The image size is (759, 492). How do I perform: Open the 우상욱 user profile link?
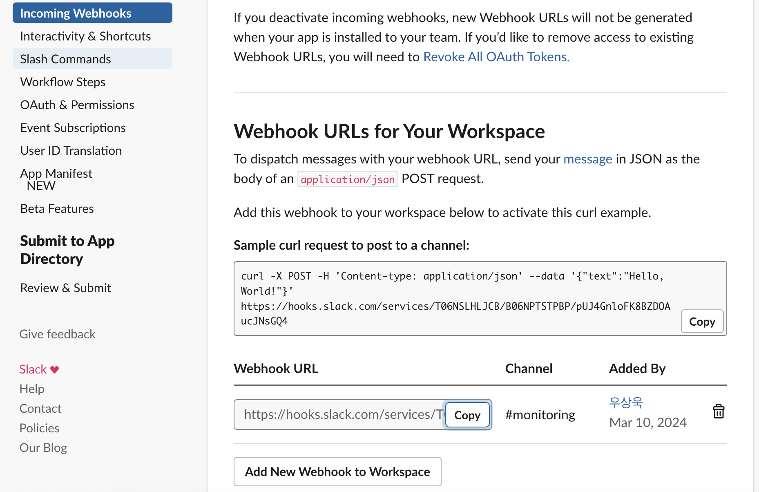pyautogui.click(x=626, y=403)
